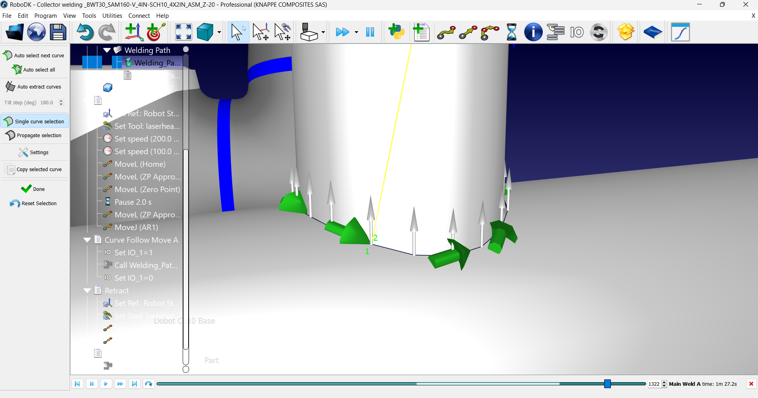Select the MoveL (Home) instruction
758x398 pixels.
[x=140, y=164]
